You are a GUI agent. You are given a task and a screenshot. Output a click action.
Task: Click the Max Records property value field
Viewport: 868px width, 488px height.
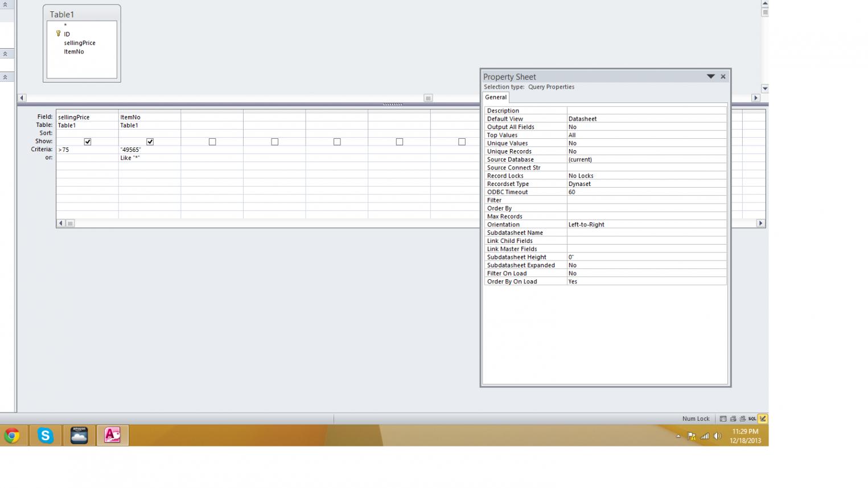tap(647, 216)
